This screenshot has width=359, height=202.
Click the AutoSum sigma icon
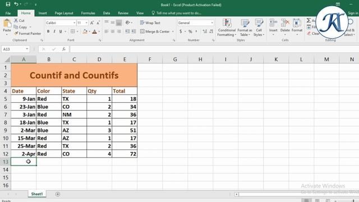(309, 20)
